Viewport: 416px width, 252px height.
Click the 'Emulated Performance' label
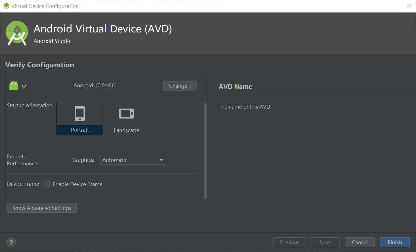click(22, 160)
